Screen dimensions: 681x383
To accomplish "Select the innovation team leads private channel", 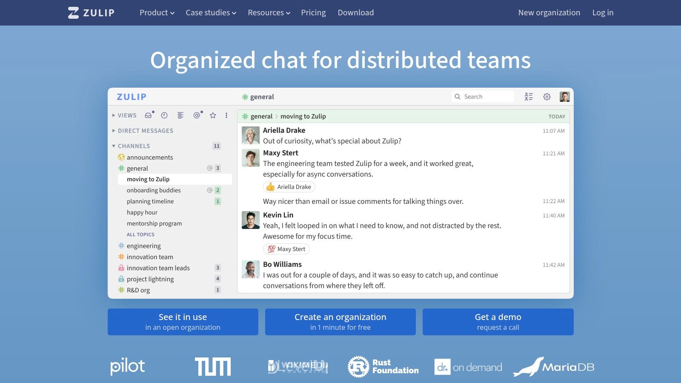I will [x=158, y=268].
